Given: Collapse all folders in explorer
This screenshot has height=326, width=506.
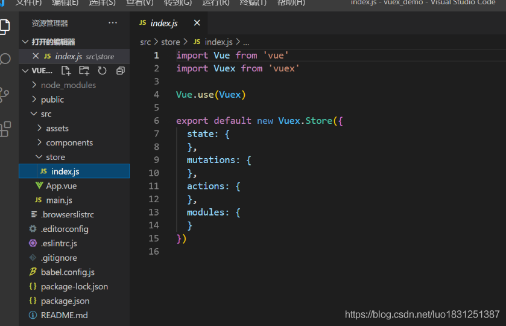Looking at the screenshot, I should click(x=120, y=71).
